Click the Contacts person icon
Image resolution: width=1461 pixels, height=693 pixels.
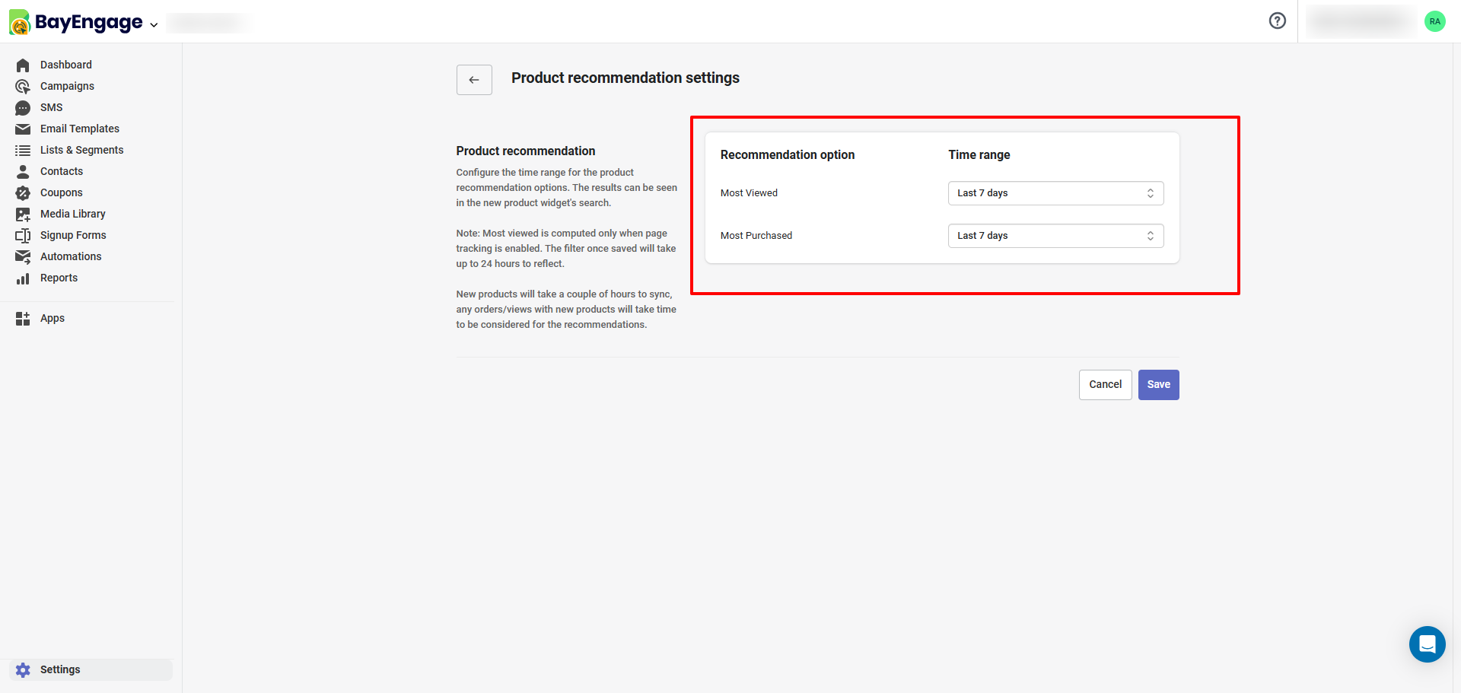23,172
